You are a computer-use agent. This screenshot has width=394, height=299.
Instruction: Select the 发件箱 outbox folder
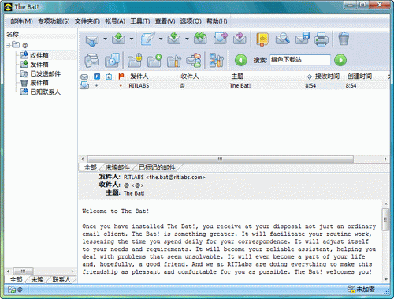pos(39,65)
